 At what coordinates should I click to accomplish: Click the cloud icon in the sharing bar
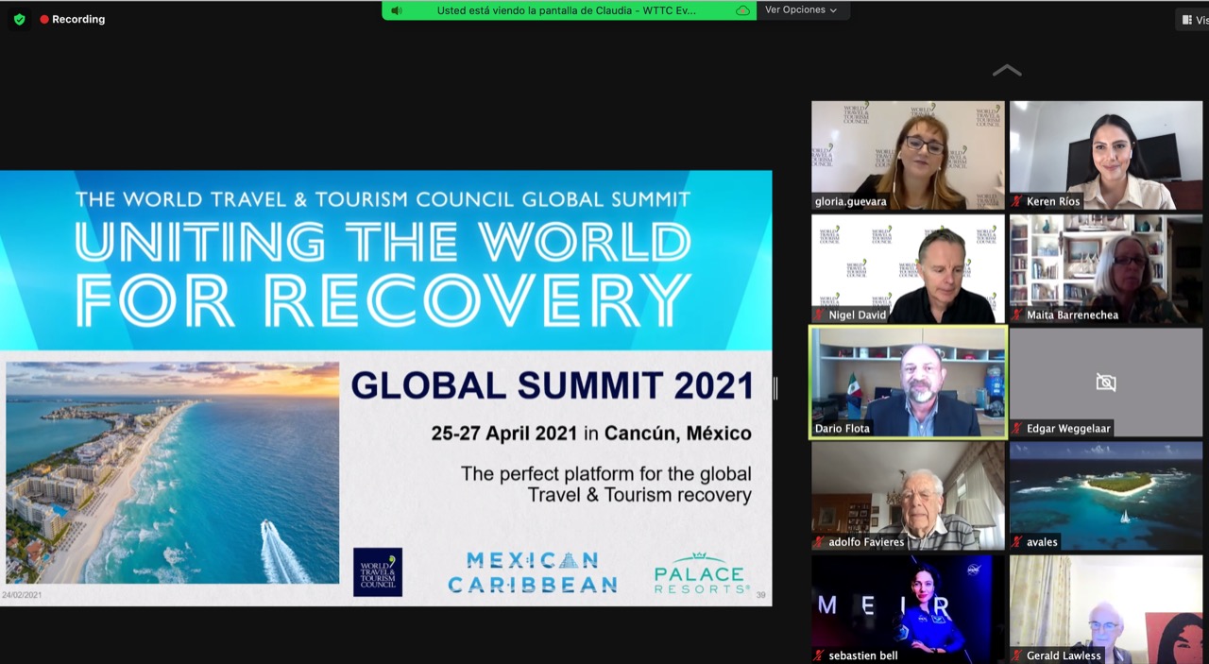[742, 10]
